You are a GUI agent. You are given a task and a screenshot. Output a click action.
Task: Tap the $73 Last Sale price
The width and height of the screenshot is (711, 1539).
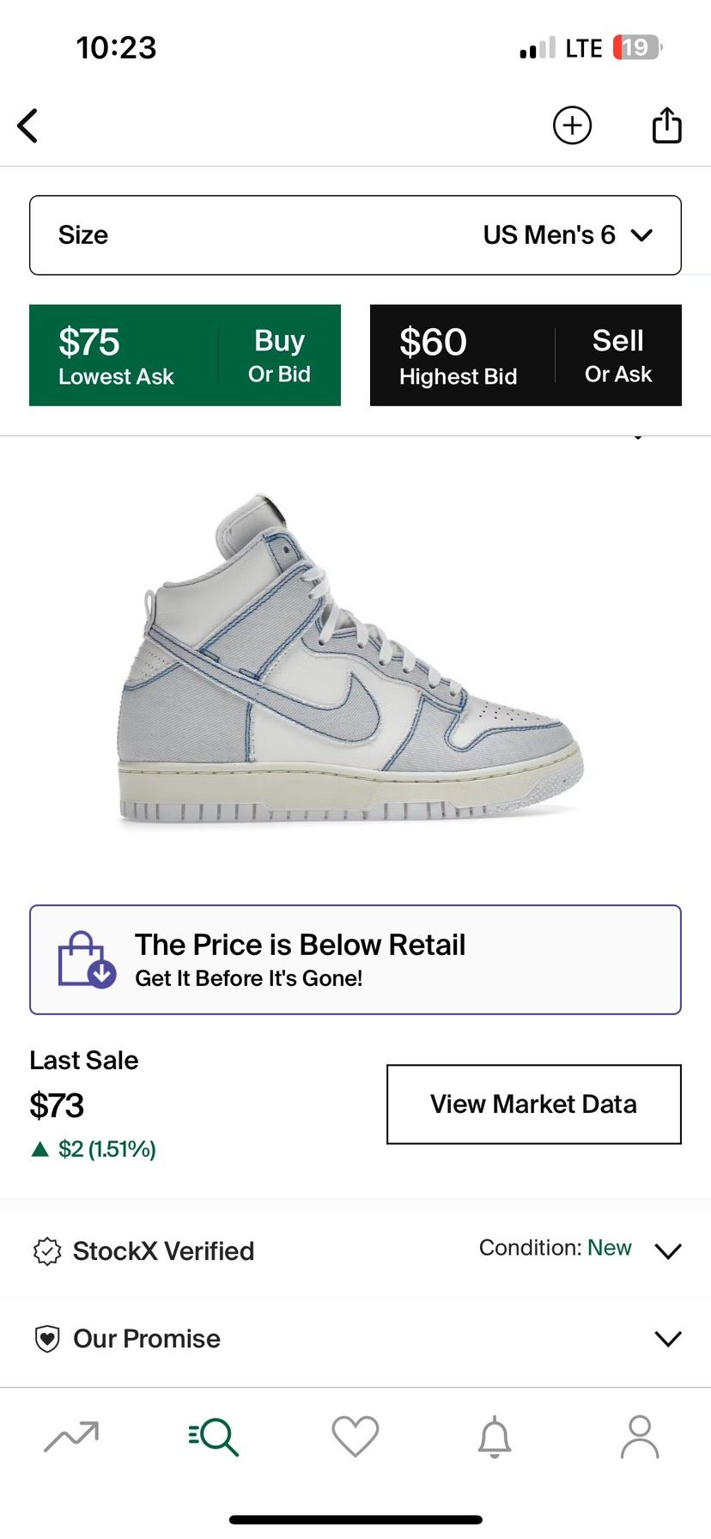click(x=57, y=1105)
